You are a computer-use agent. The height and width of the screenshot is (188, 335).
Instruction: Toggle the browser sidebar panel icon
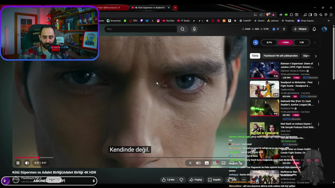310,15
